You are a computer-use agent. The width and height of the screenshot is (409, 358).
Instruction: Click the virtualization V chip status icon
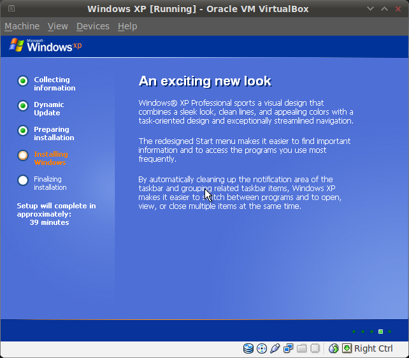[315, 348]
